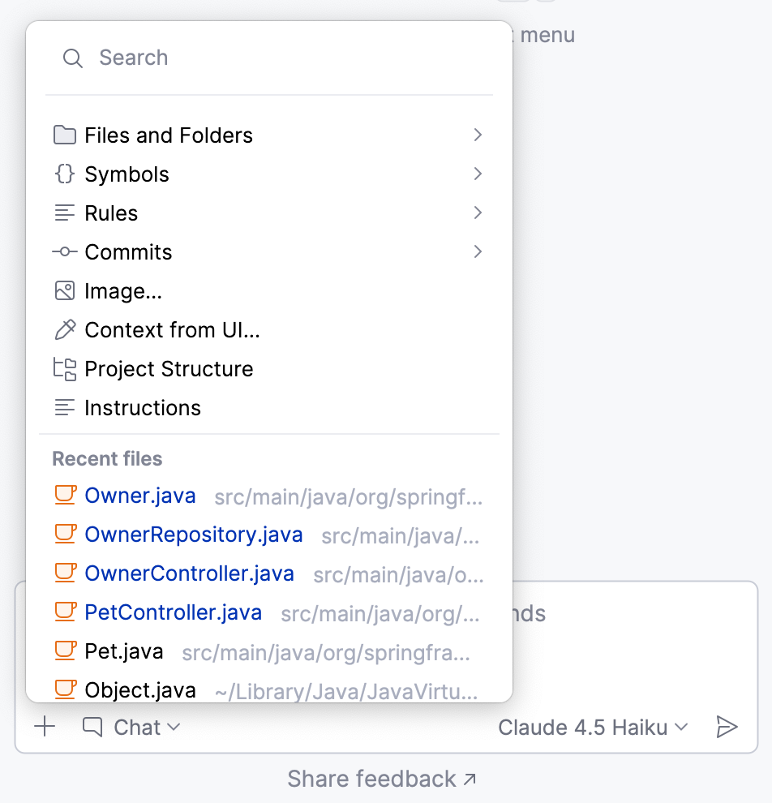Screen dimensions: 772x803
Task: Open the Rules submenu chevron
Action: (x=478, y=213)
